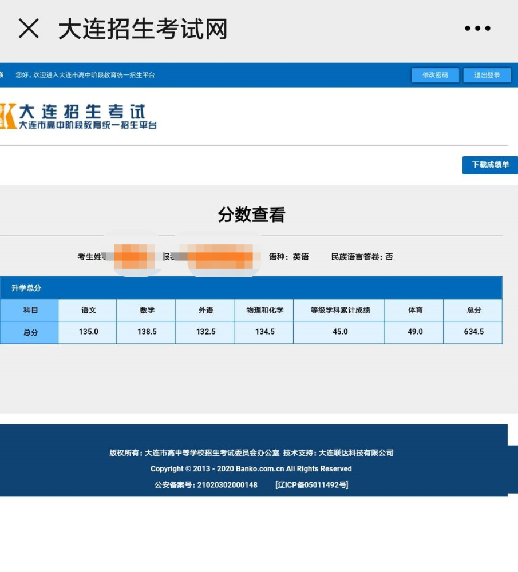
Task: Click the 分数查看 page heading
Action: pyautogui.click(x=251, y=214)
